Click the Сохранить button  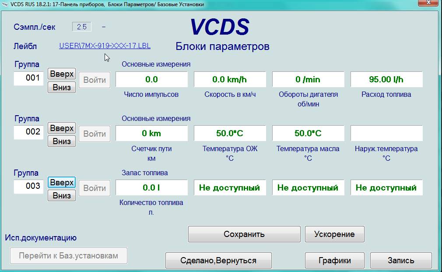click(x=244, y=234)
